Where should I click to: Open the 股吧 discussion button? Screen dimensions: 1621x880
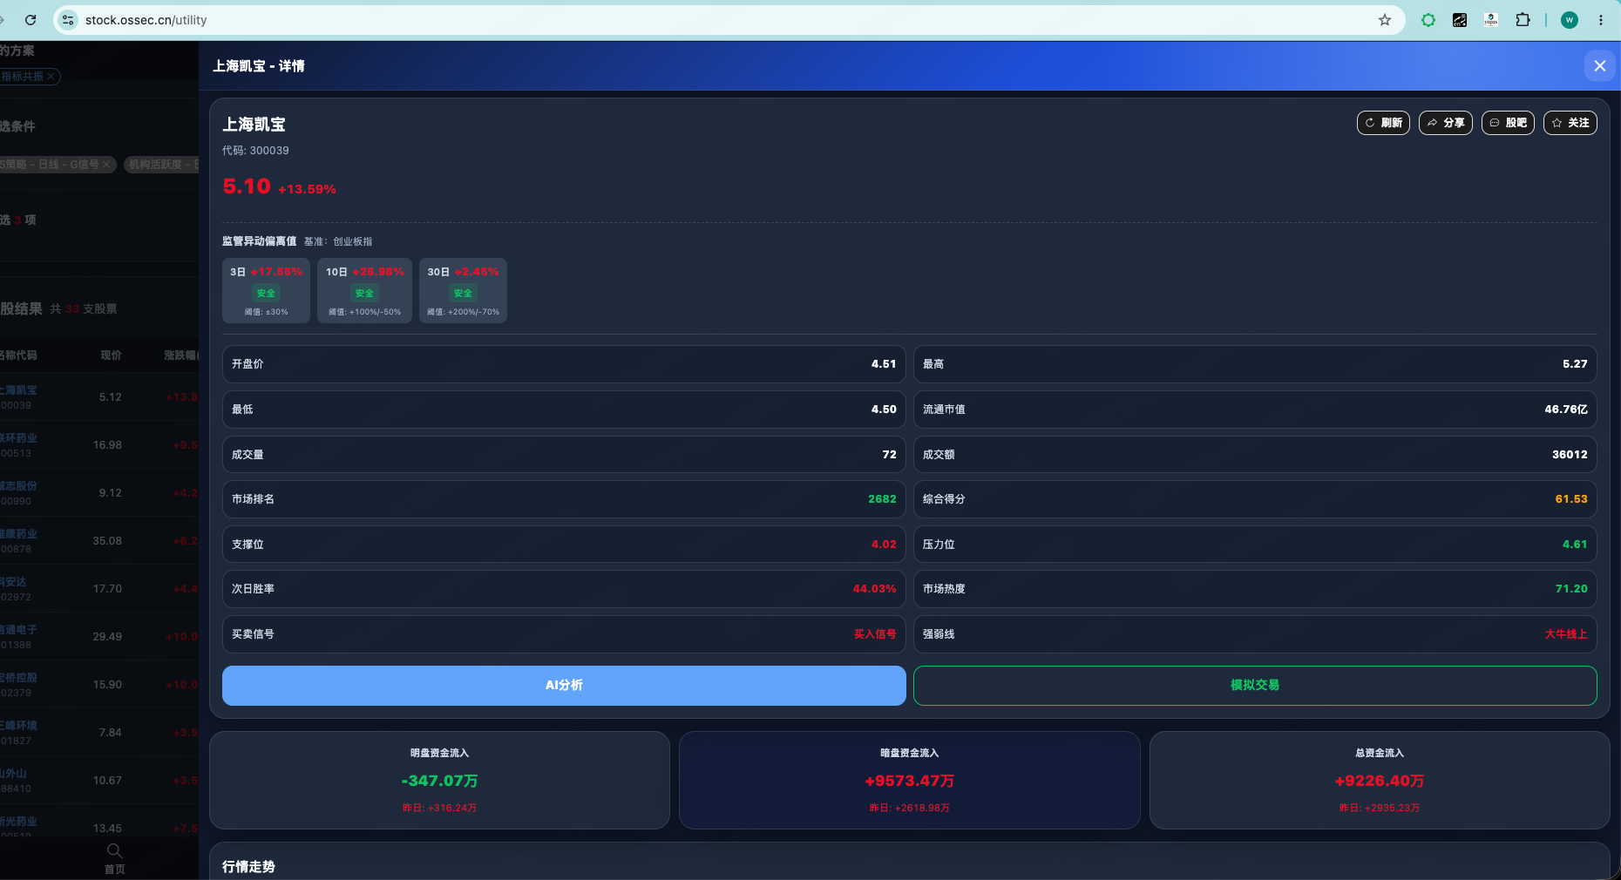1508,123
